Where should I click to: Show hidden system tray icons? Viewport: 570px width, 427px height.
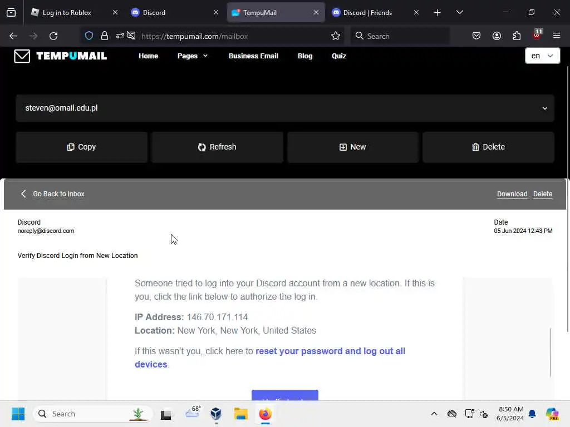pyautogui.click(x=434, y=414)
